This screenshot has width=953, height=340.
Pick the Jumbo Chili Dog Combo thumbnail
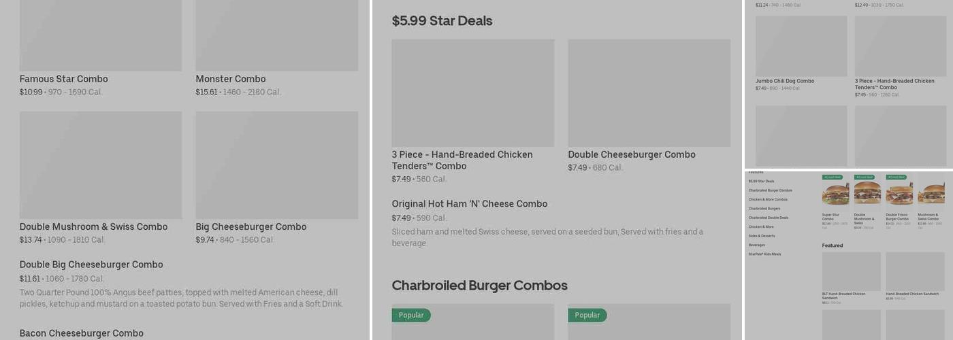tap(801, 46)
